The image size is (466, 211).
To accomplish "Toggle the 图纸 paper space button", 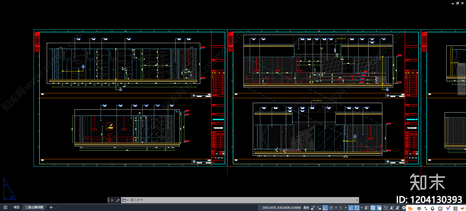I will click(306, 208).
